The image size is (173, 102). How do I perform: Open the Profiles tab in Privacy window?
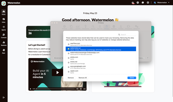(121, 27)
